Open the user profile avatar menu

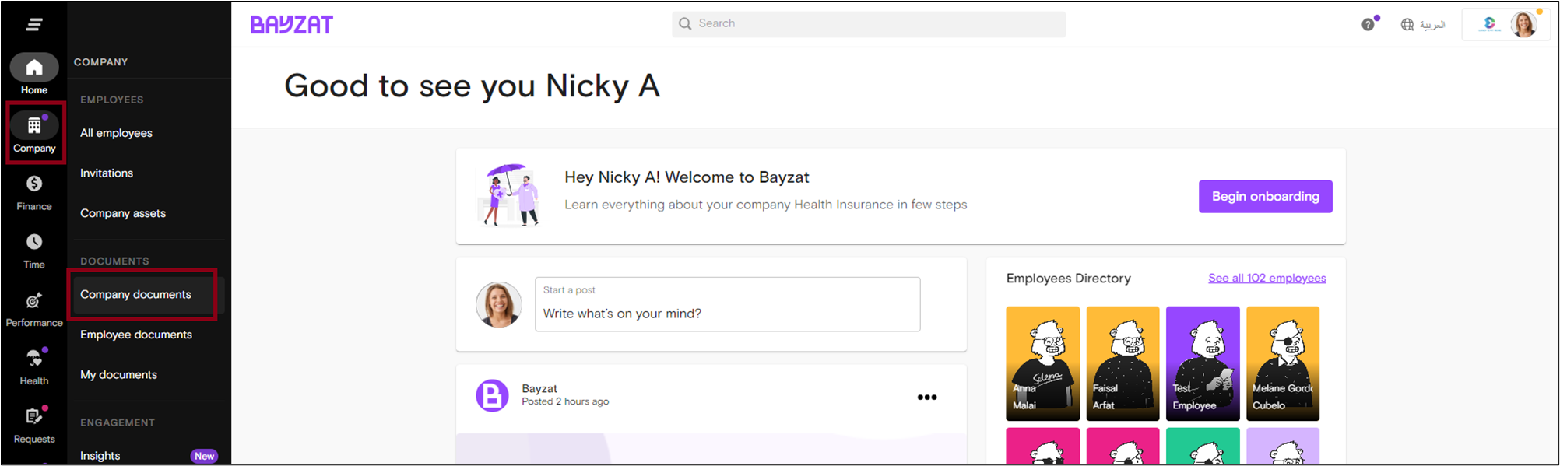pyautogui.click(x=1523, y=25)
